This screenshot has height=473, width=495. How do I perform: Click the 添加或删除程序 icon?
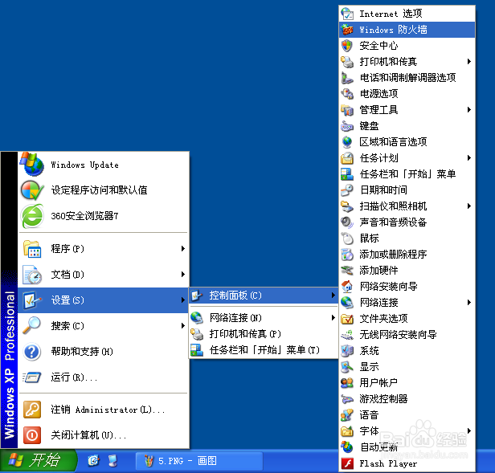(347, 255)
